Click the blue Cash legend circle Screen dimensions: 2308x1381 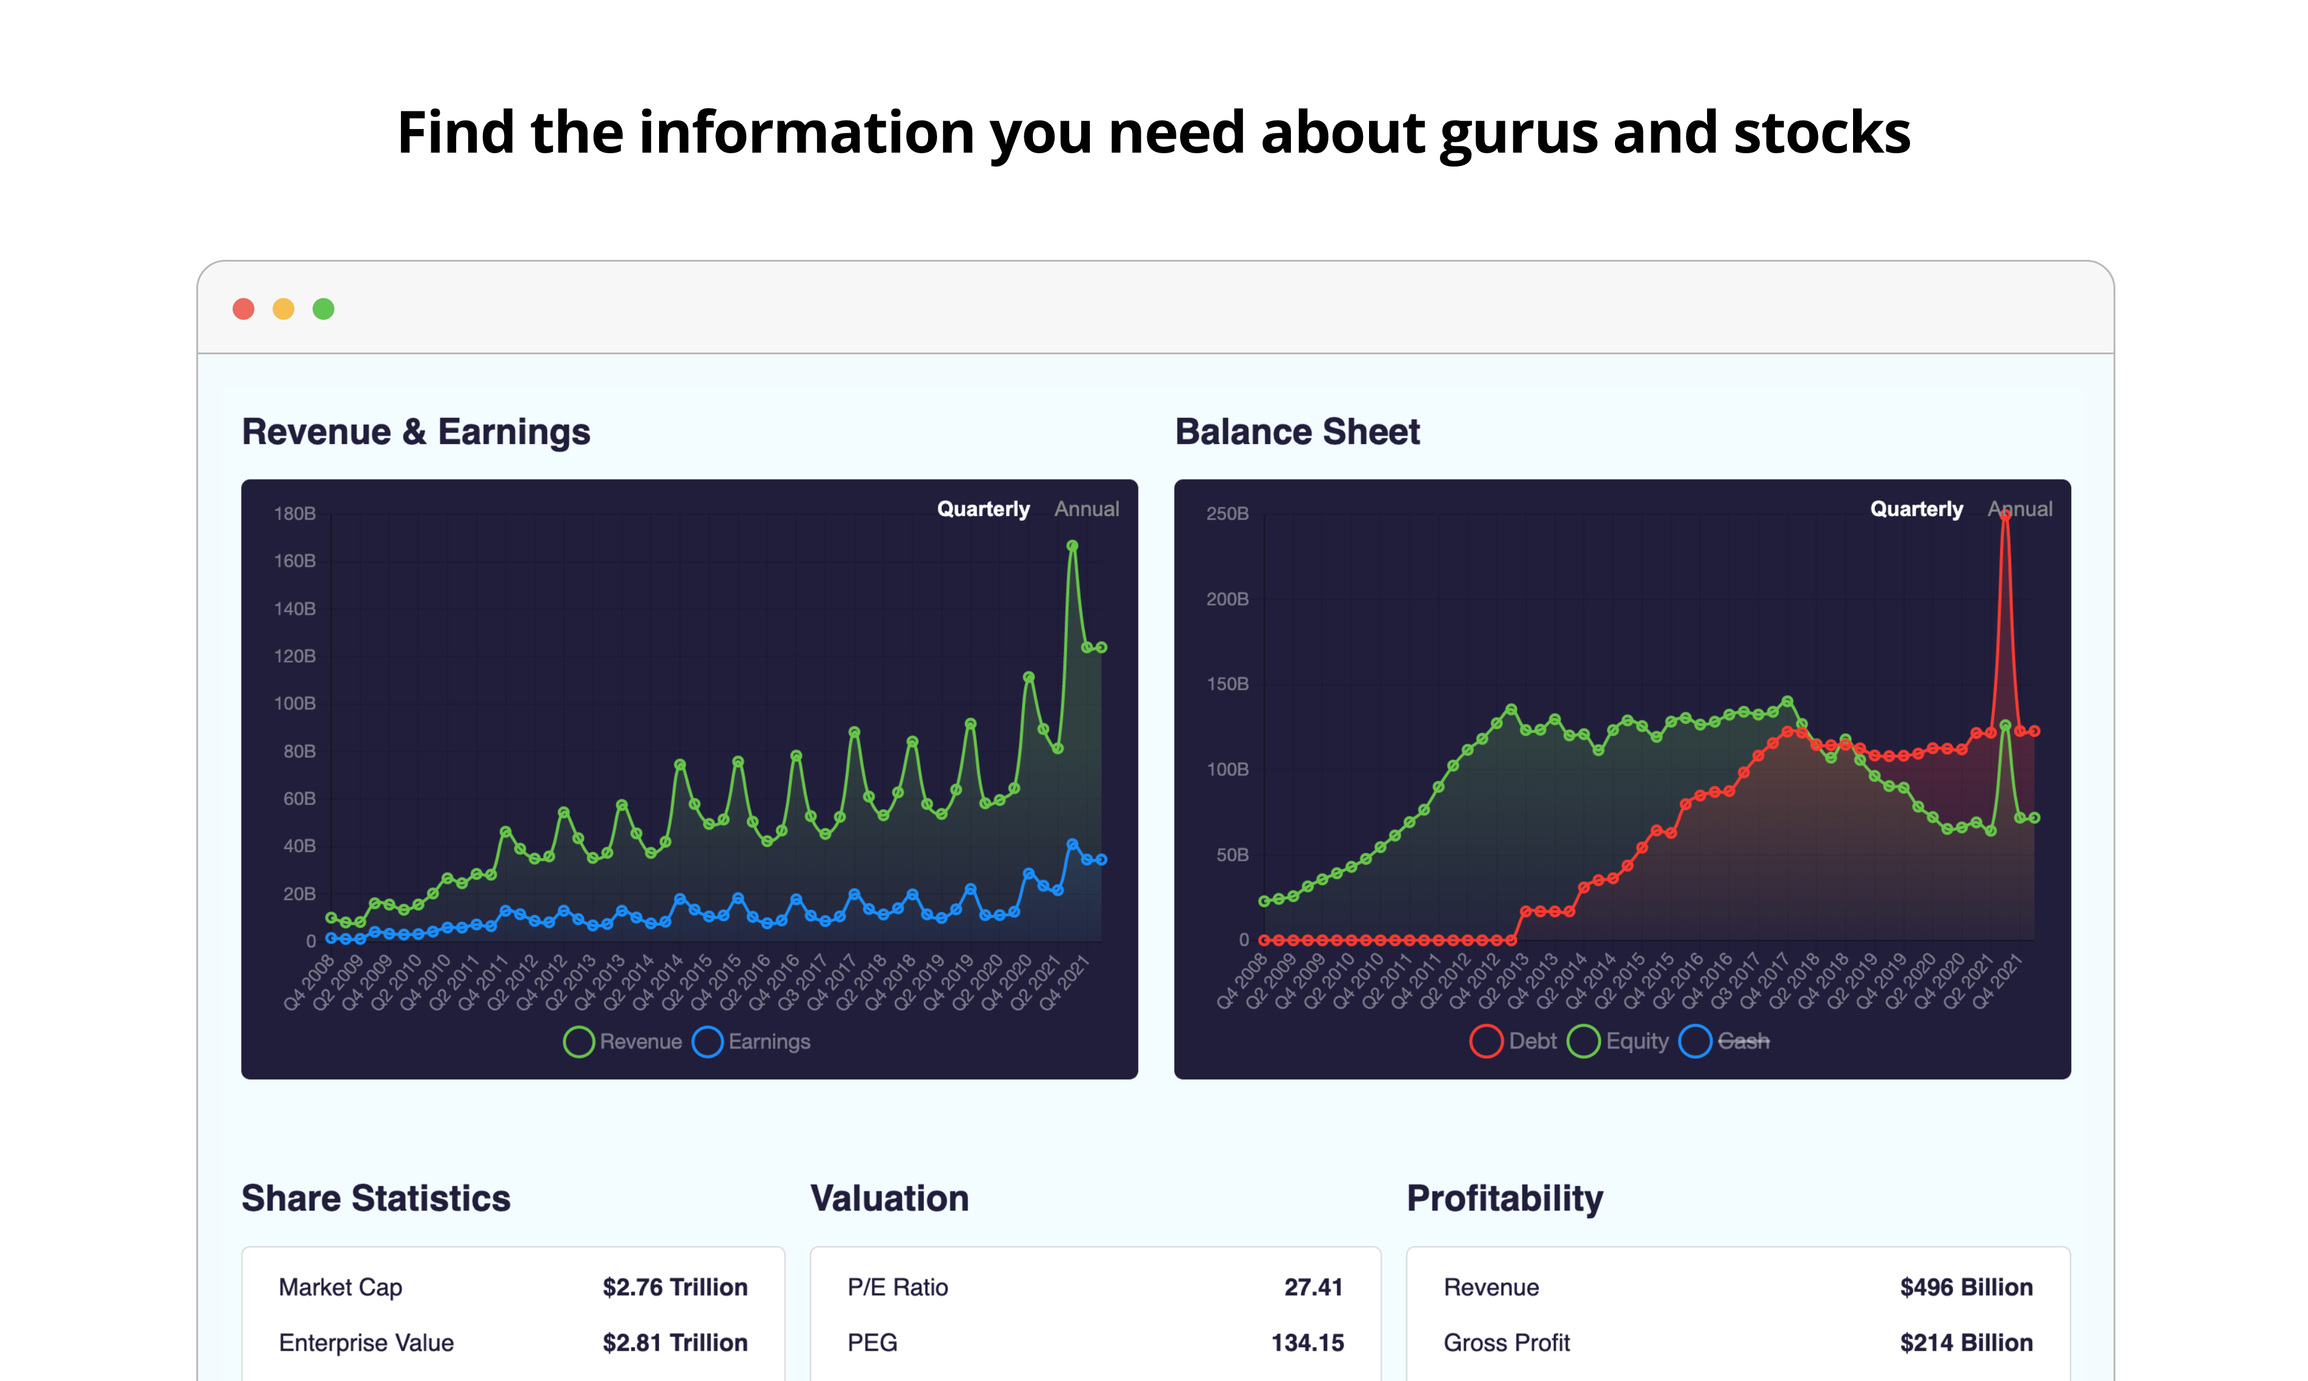pyautogui.click(x=1695, y=1041)
